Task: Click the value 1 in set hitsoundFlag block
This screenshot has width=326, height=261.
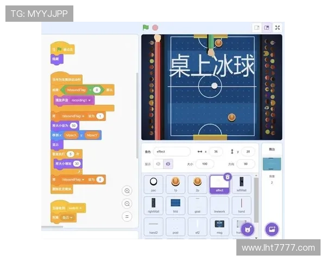Action: pyautogui.click(x=100, y=116)
